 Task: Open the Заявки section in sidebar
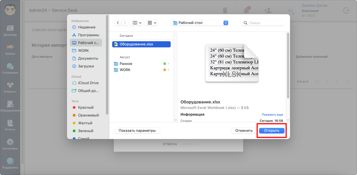click(10, 50)
